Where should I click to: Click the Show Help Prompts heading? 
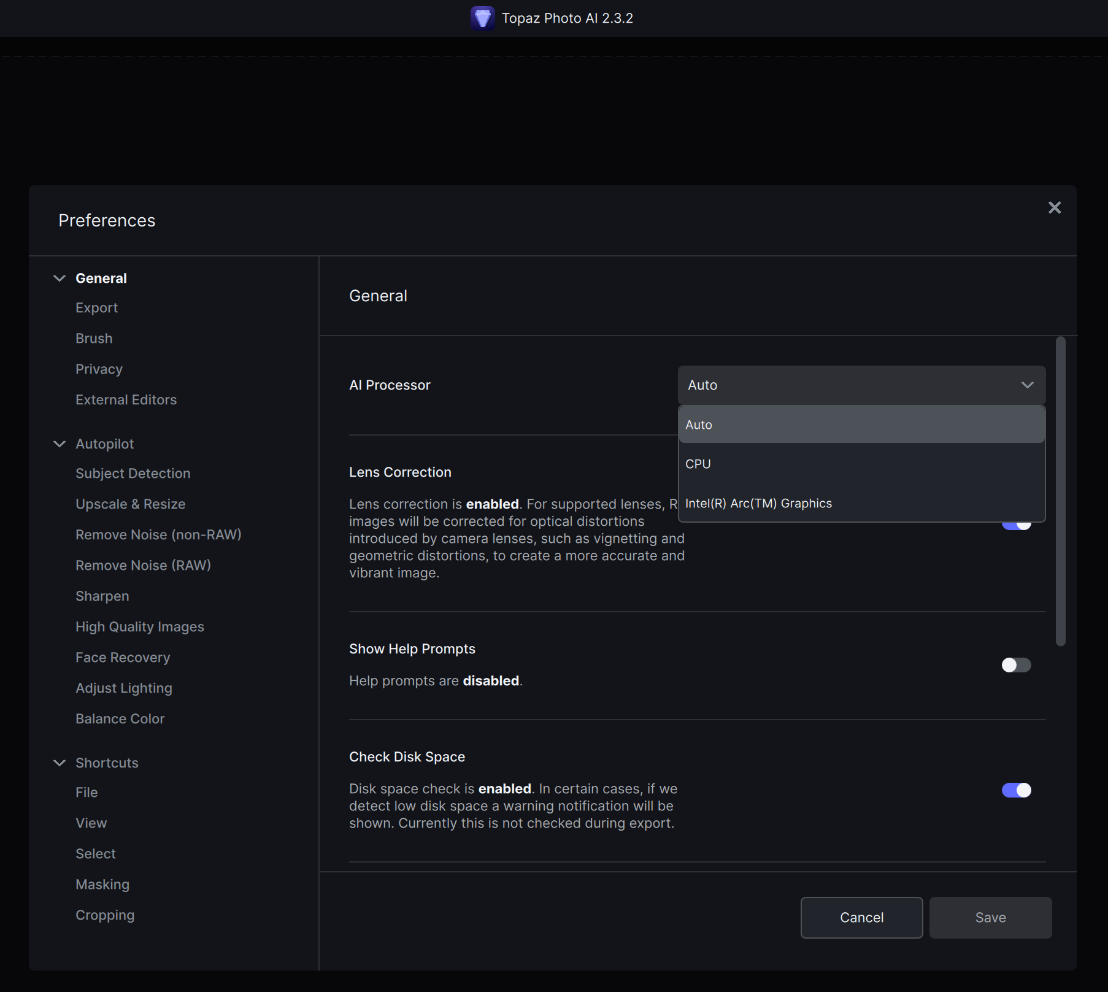click(412, 649)
